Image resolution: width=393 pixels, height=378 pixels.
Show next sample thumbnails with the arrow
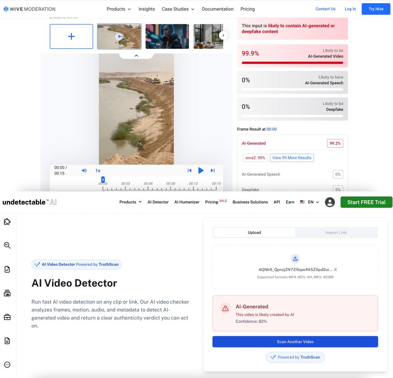223,35
